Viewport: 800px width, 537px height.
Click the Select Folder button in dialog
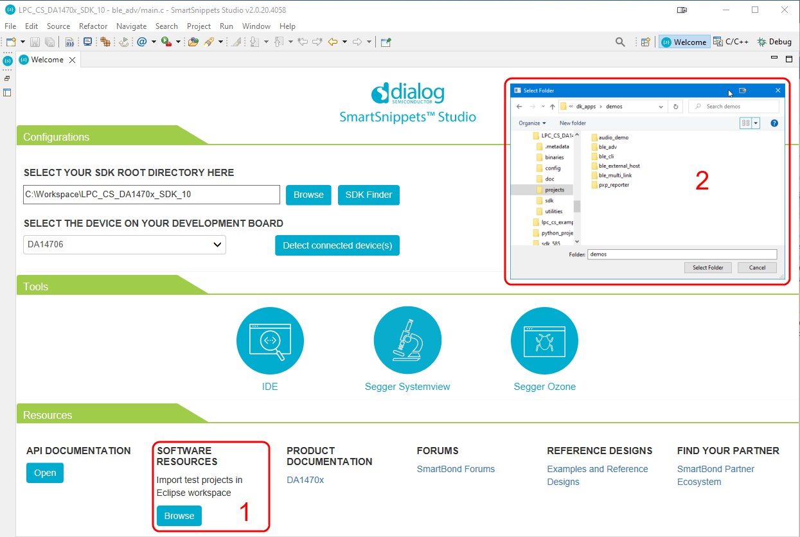[x=708, y=267]
